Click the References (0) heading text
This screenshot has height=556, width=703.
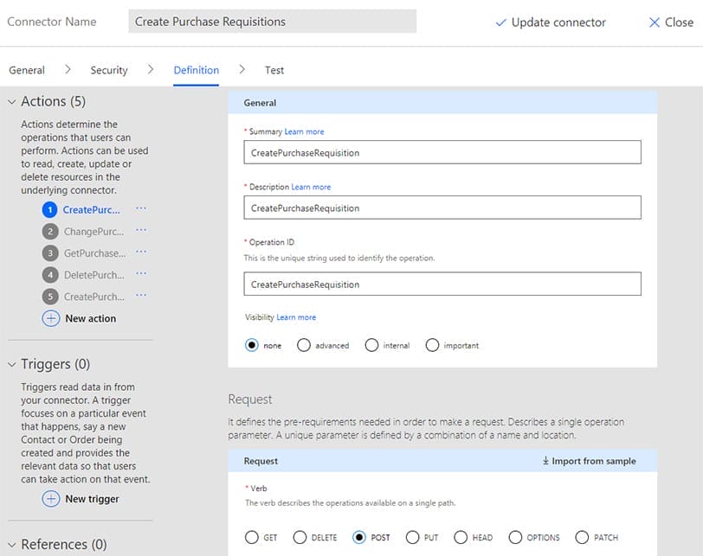pyautogui.click(x=64, y=545)
